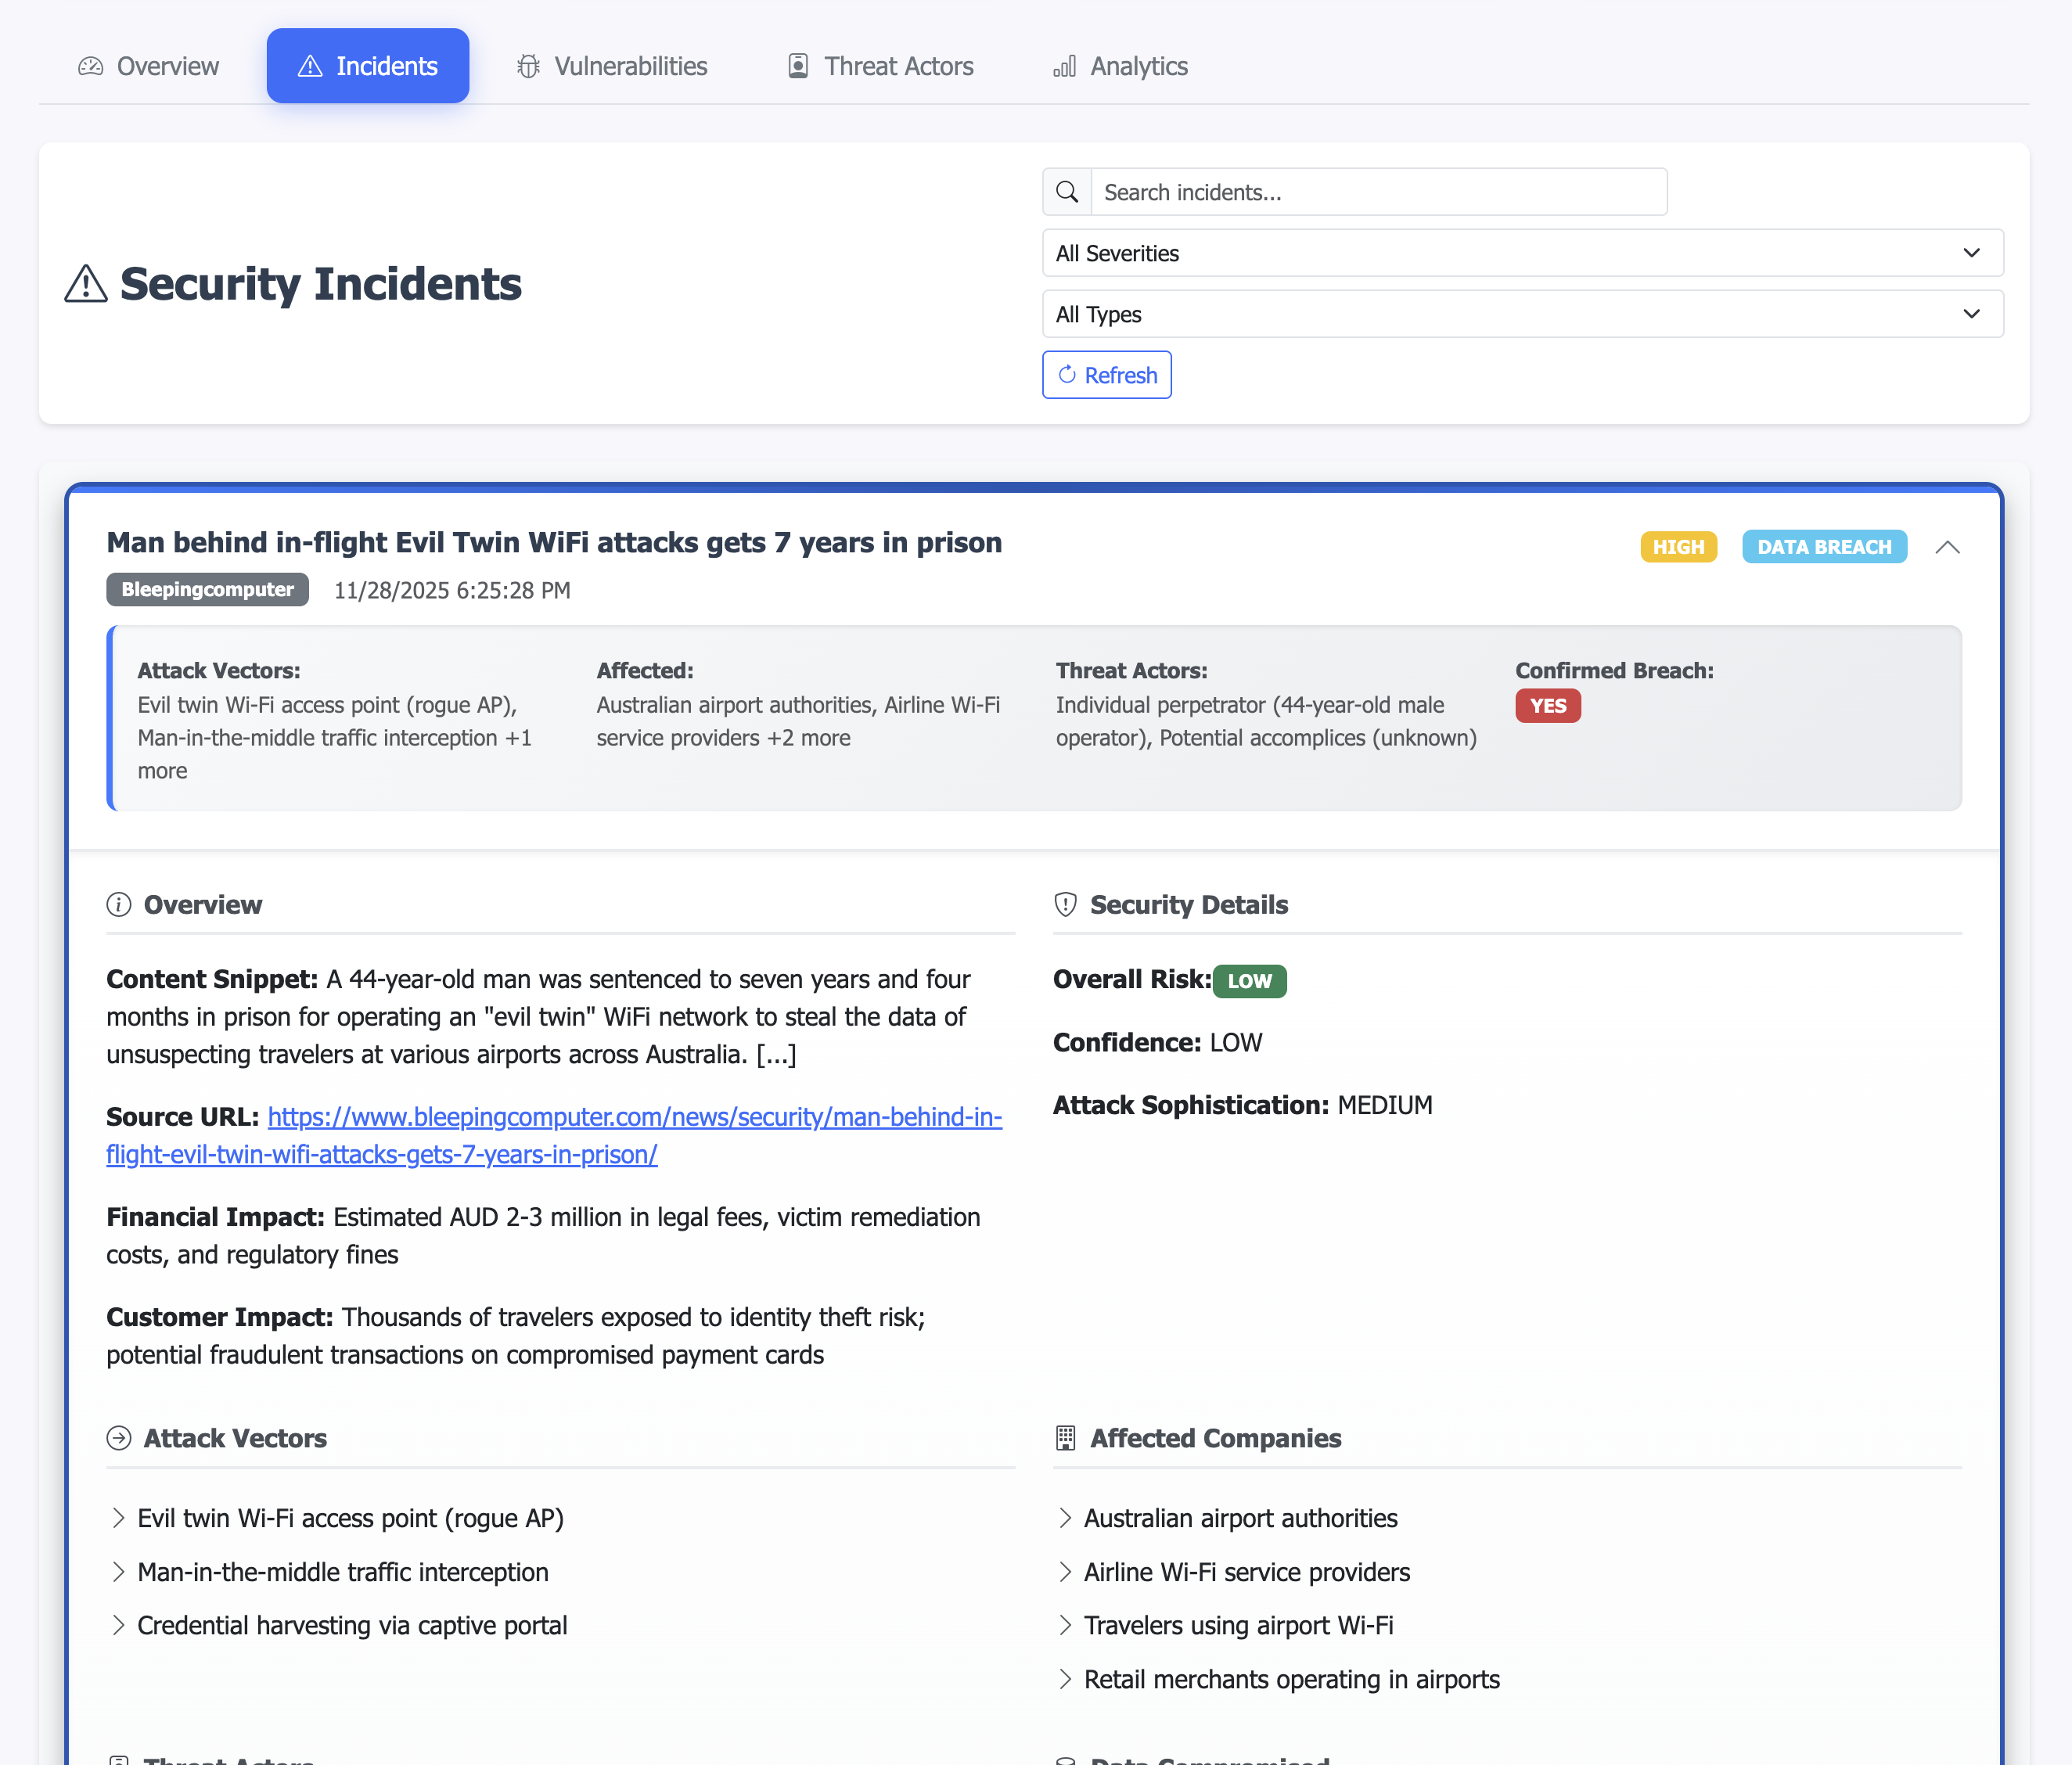The height and width of the screenshot is (1765, 2072).
Task: Open the All Types dropdown
Action: pyautogui.click(x=1522, y=314)
